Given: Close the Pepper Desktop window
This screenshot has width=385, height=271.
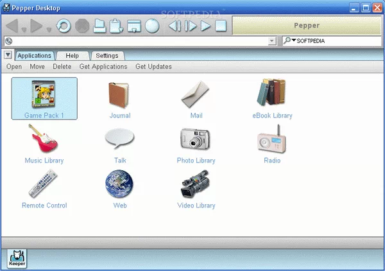Looking at the screenshot, I should [377, 8].
